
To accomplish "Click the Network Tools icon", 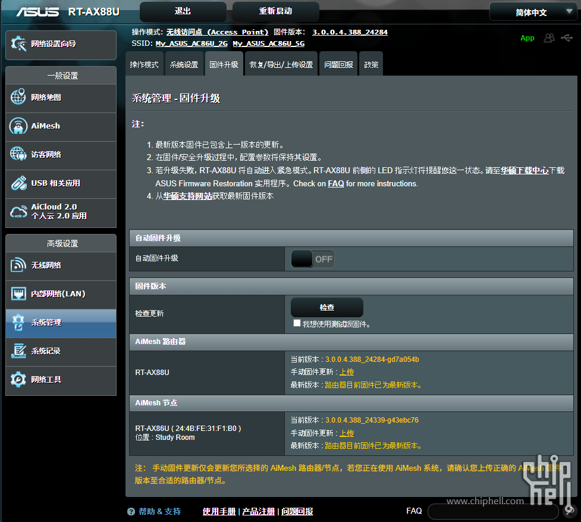I will 18,379.
